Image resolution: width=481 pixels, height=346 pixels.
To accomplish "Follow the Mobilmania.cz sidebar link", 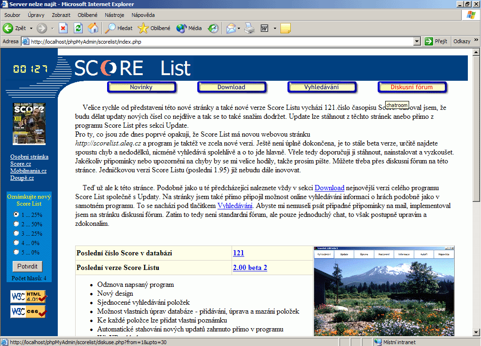I will [28, 171].
